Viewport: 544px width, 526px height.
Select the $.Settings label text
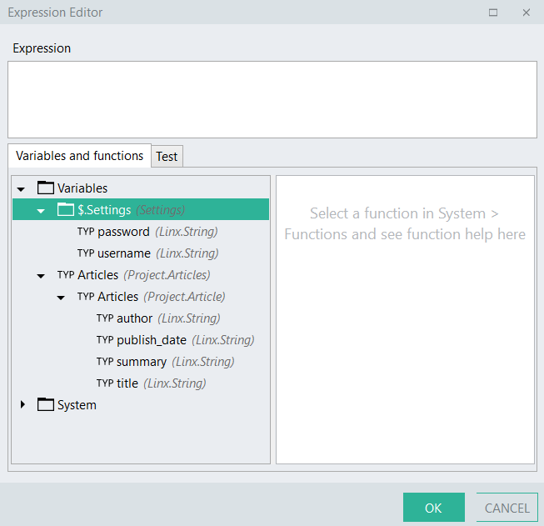[x=104, y=210]
